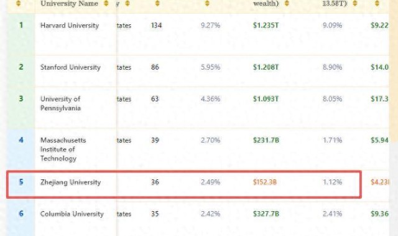Select Stanford University name cell
Image resolution: width=398 pixels, height=236 pixels.
[x=70, y=67]
